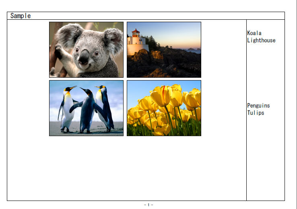Select the "Lighthouse" text label
297x209 pixels.
pos(261,40)
